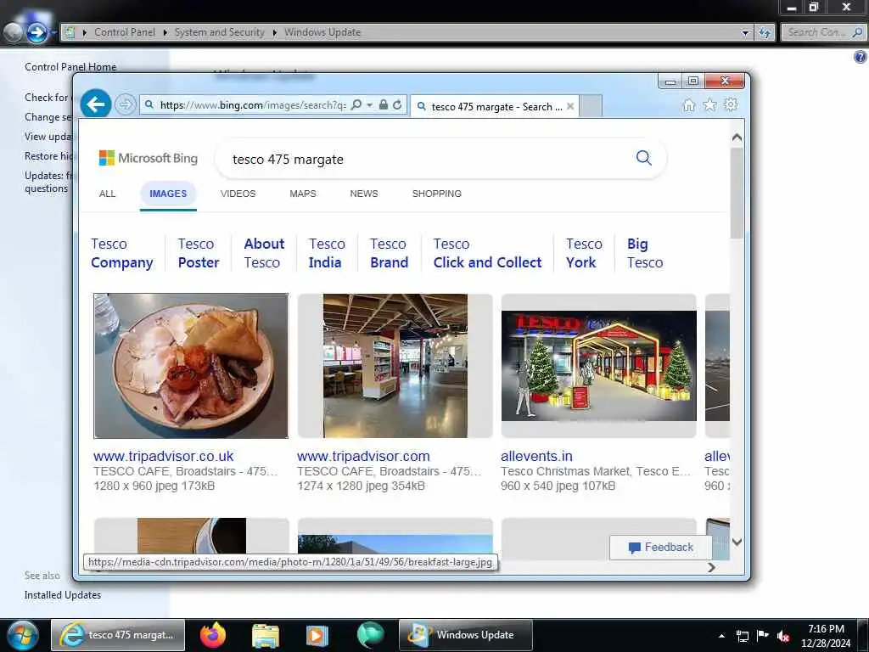This screenshot has height=652, width=869.
Task: Click 'System and Security' breadcrumb
Action: [x=220, y=32]
